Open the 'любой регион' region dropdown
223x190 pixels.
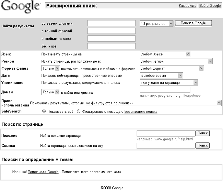click(x=176, y=61)
